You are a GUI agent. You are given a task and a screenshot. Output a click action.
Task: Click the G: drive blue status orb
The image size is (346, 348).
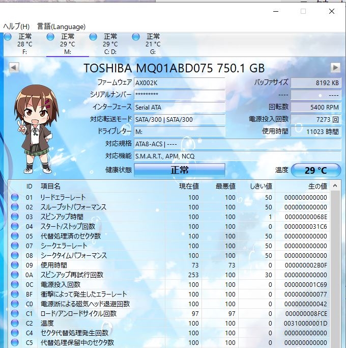(136, 37)
